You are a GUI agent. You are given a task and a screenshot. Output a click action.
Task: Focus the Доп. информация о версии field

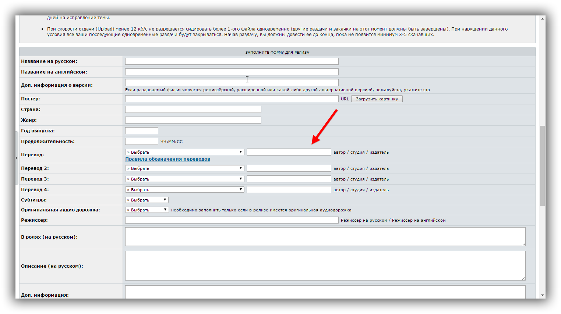pyautogui.click(x=232, y=83)
